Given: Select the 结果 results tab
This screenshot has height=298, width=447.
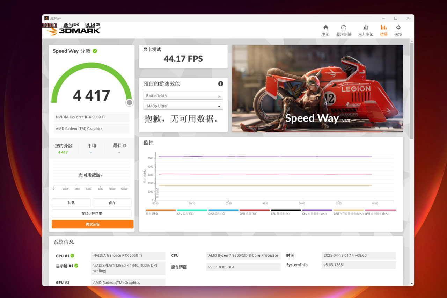Looking at the screenshot, I should [x=384, y=31].
